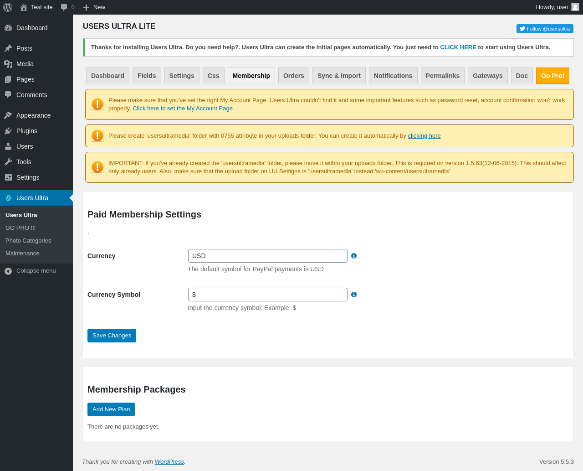Screen dimensions: 583x471
Task: Follow the CLICK HERE link in notice
Action: [458, 47]
